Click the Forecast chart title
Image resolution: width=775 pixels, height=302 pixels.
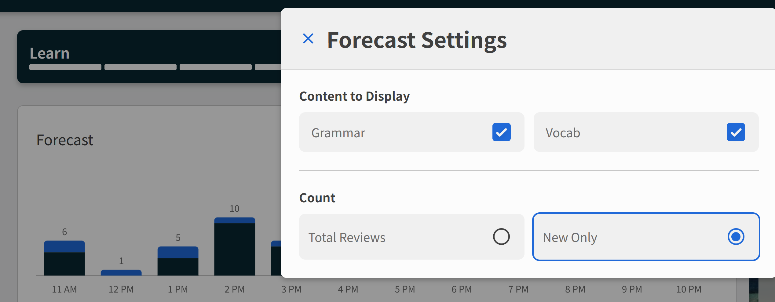coord(65,140)
